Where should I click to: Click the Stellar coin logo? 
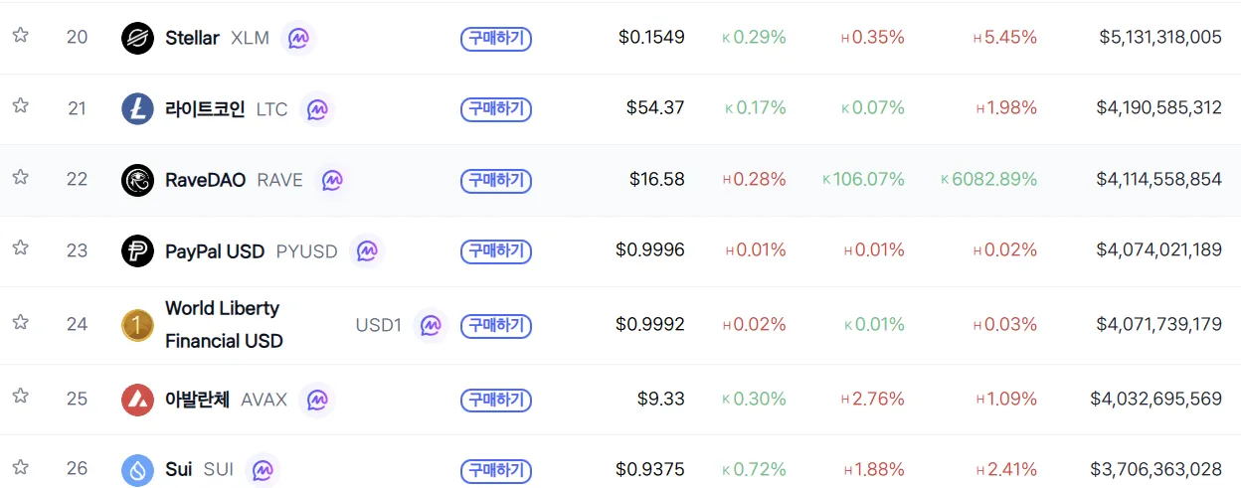coord(137,38)
